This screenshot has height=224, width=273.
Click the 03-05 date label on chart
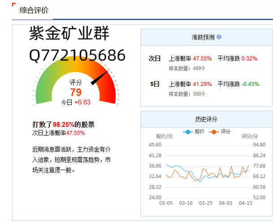166,203
